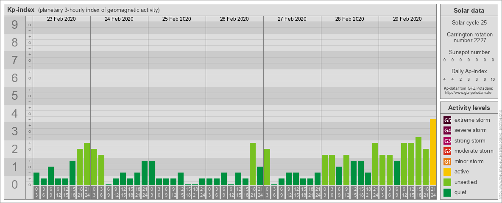Viewport: 502px width, 203px height.
Task: Click the 'extreme storm' legend label
Action: (472, 120)
